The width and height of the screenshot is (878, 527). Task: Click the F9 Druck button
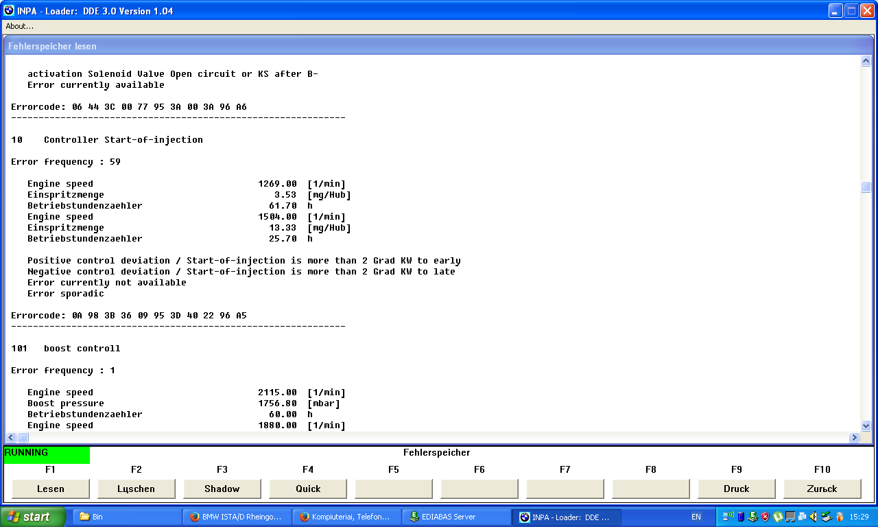point(737,489)
